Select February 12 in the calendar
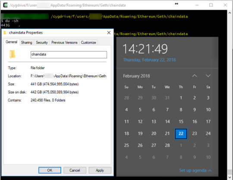Screen dimensions: 233x180 (x=140, y=122)
